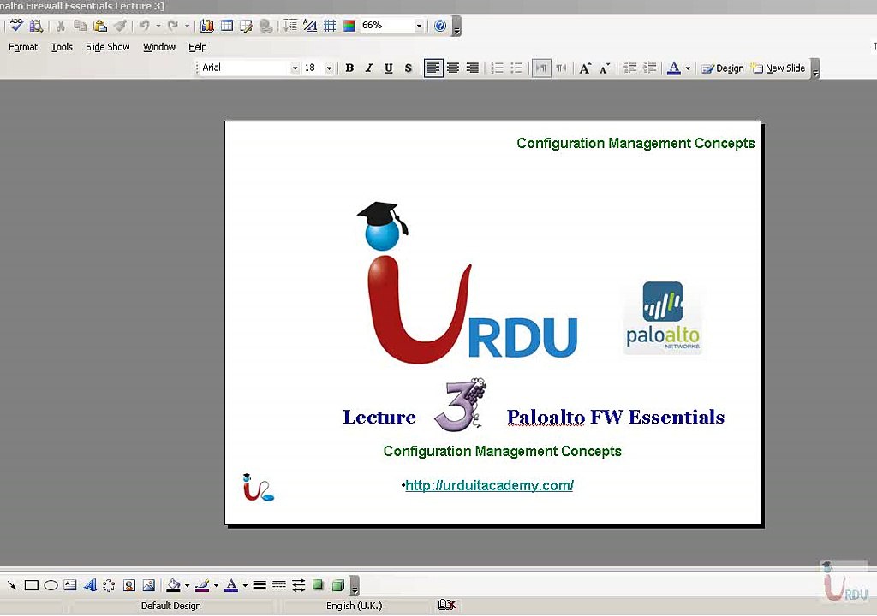Open the undo history dropdown arrow
The height and width of the screenshot is (616, 877).
click(x=158, y=26)
